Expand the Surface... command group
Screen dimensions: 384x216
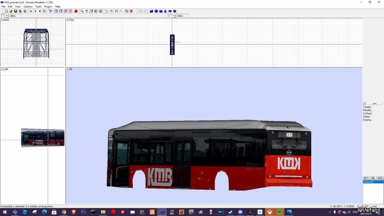(x=368, y=113)
